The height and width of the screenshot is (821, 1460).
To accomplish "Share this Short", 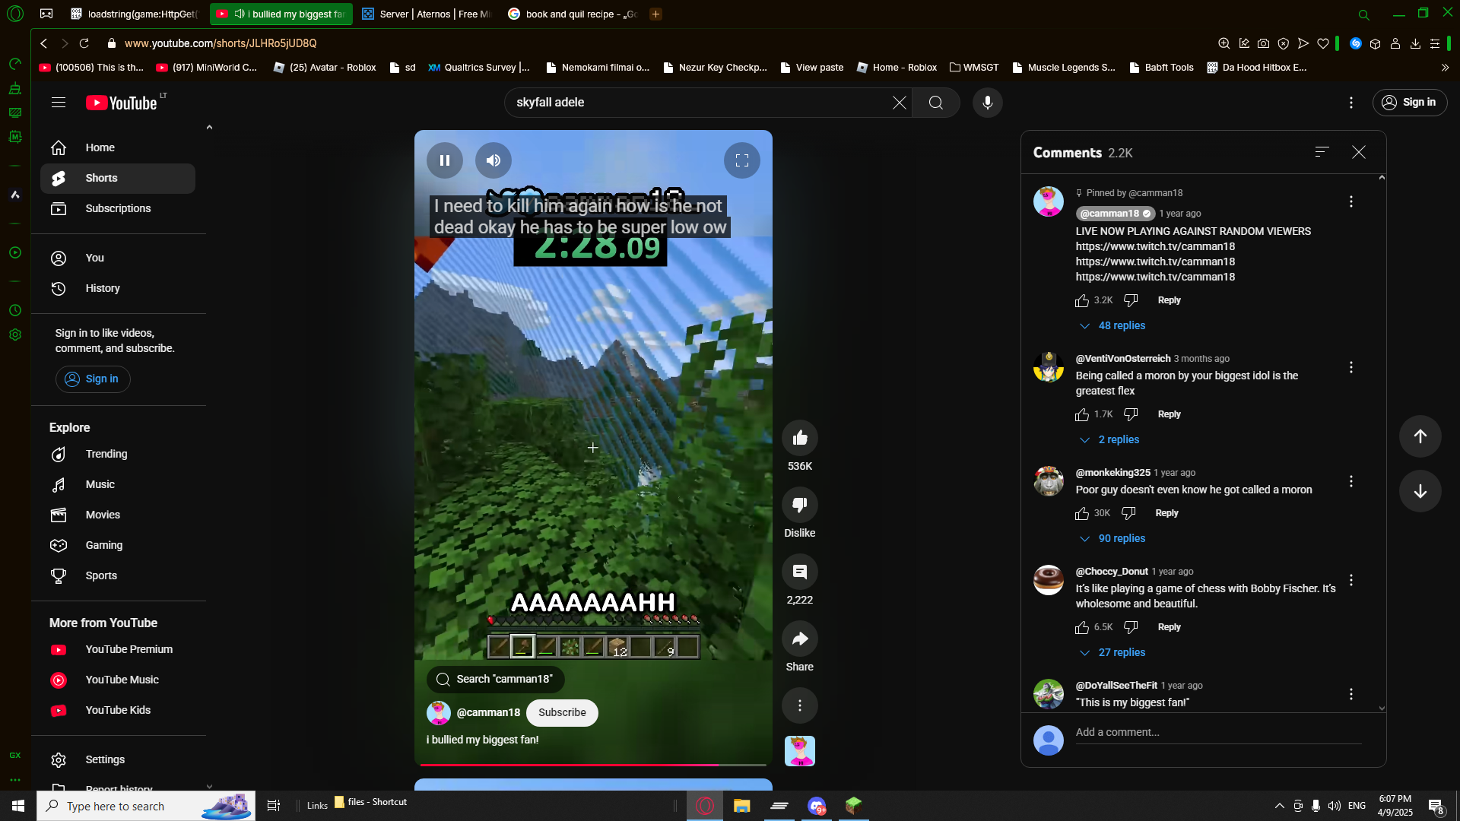I will tap(800, 639).
